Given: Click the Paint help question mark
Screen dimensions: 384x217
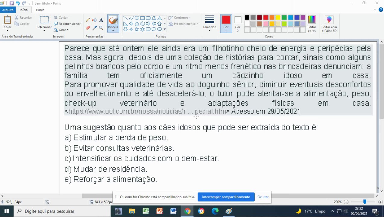Looking at the screenshot, I should [x=380, y=10].
